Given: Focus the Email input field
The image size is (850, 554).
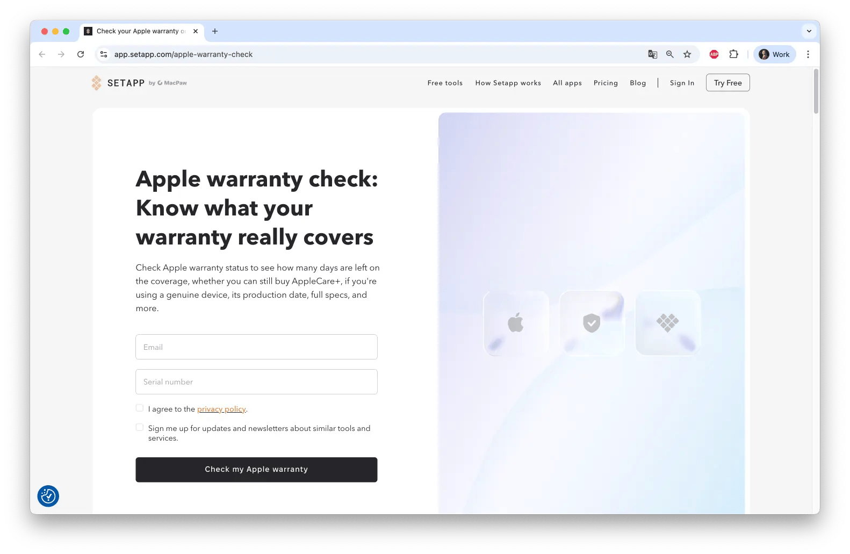Looking at the screenshot, I should [x=256, y=347].
